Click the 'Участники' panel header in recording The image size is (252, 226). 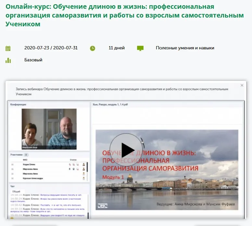[16, 155]
